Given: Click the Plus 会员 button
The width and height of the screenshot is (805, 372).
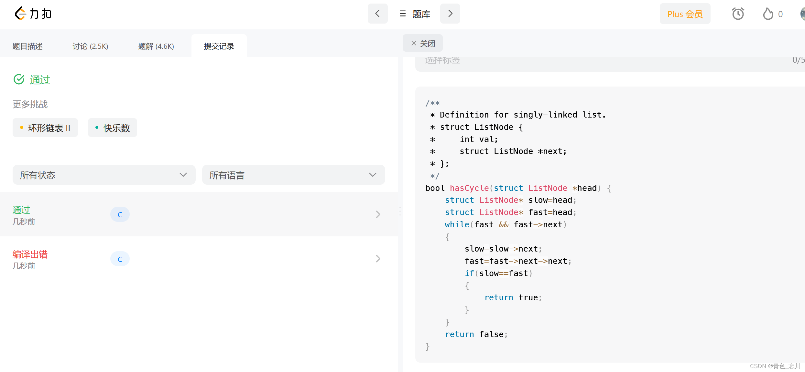Looking at the screenshot, I should click(x=685, y=14).
